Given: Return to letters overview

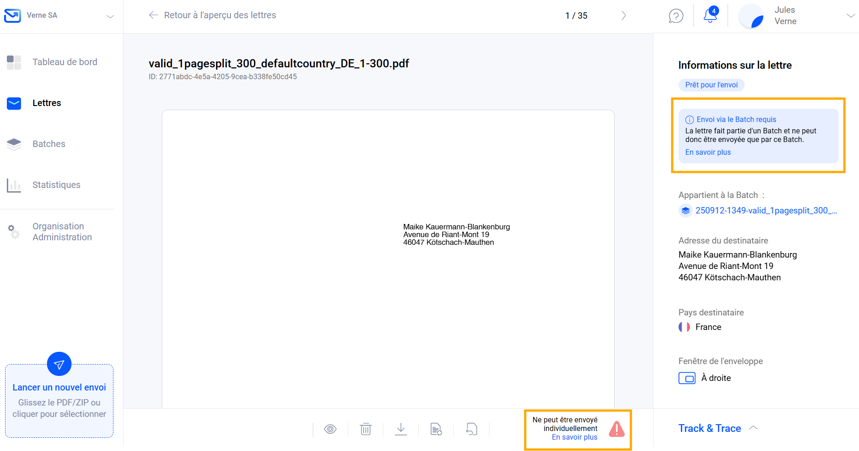Looking at the screenshot, I should (213, 15).
